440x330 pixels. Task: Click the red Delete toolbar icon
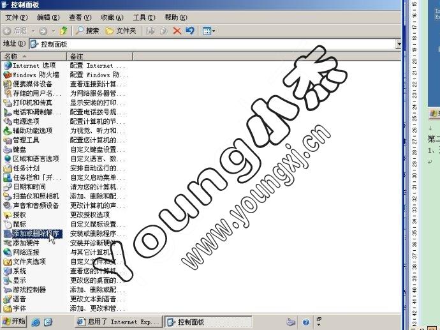(177, 31)
